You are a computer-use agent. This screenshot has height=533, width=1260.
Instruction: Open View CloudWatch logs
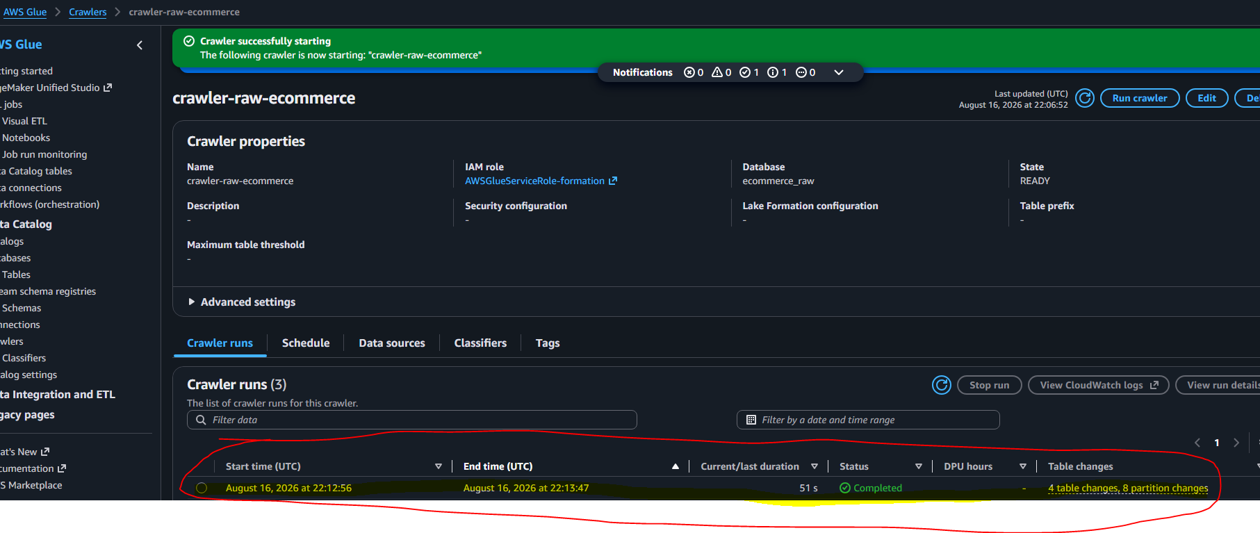click(1099, 385)
